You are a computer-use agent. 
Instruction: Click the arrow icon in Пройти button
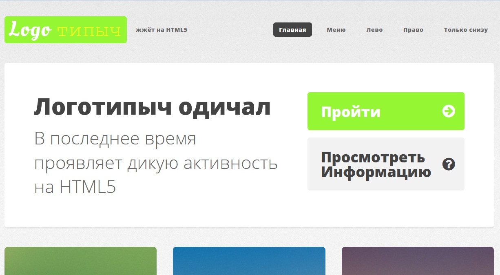[449, 111]
